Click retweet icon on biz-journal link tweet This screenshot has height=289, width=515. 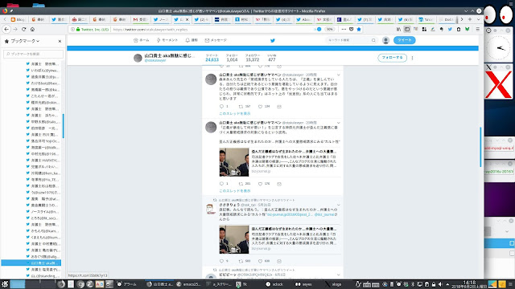241,184
